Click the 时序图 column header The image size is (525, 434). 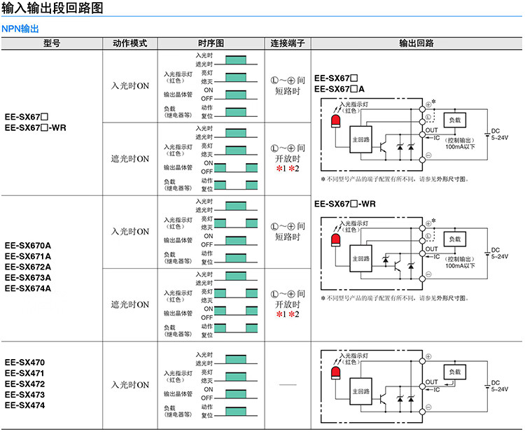point(211,43)
